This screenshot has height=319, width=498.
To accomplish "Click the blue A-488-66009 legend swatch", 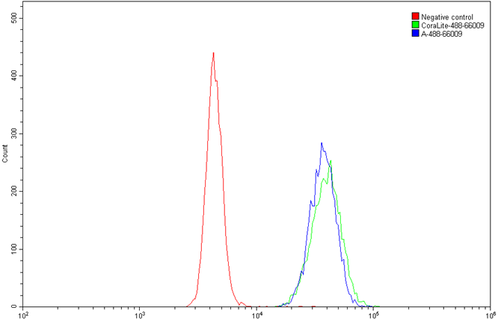I will pyautogui.click(x=415, y=34).
